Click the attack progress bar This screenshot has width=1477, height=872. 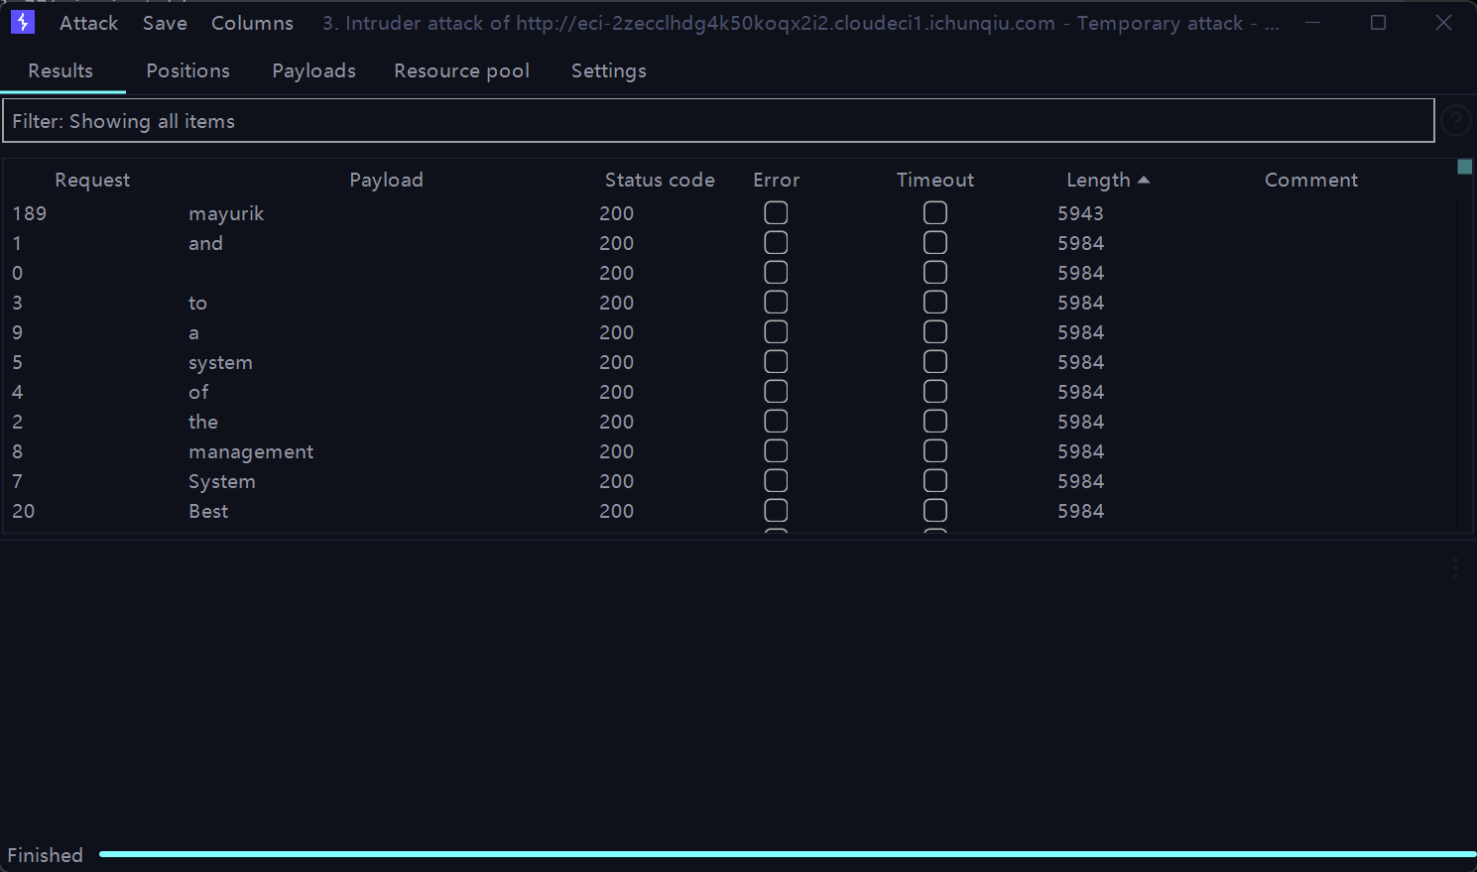788,853
